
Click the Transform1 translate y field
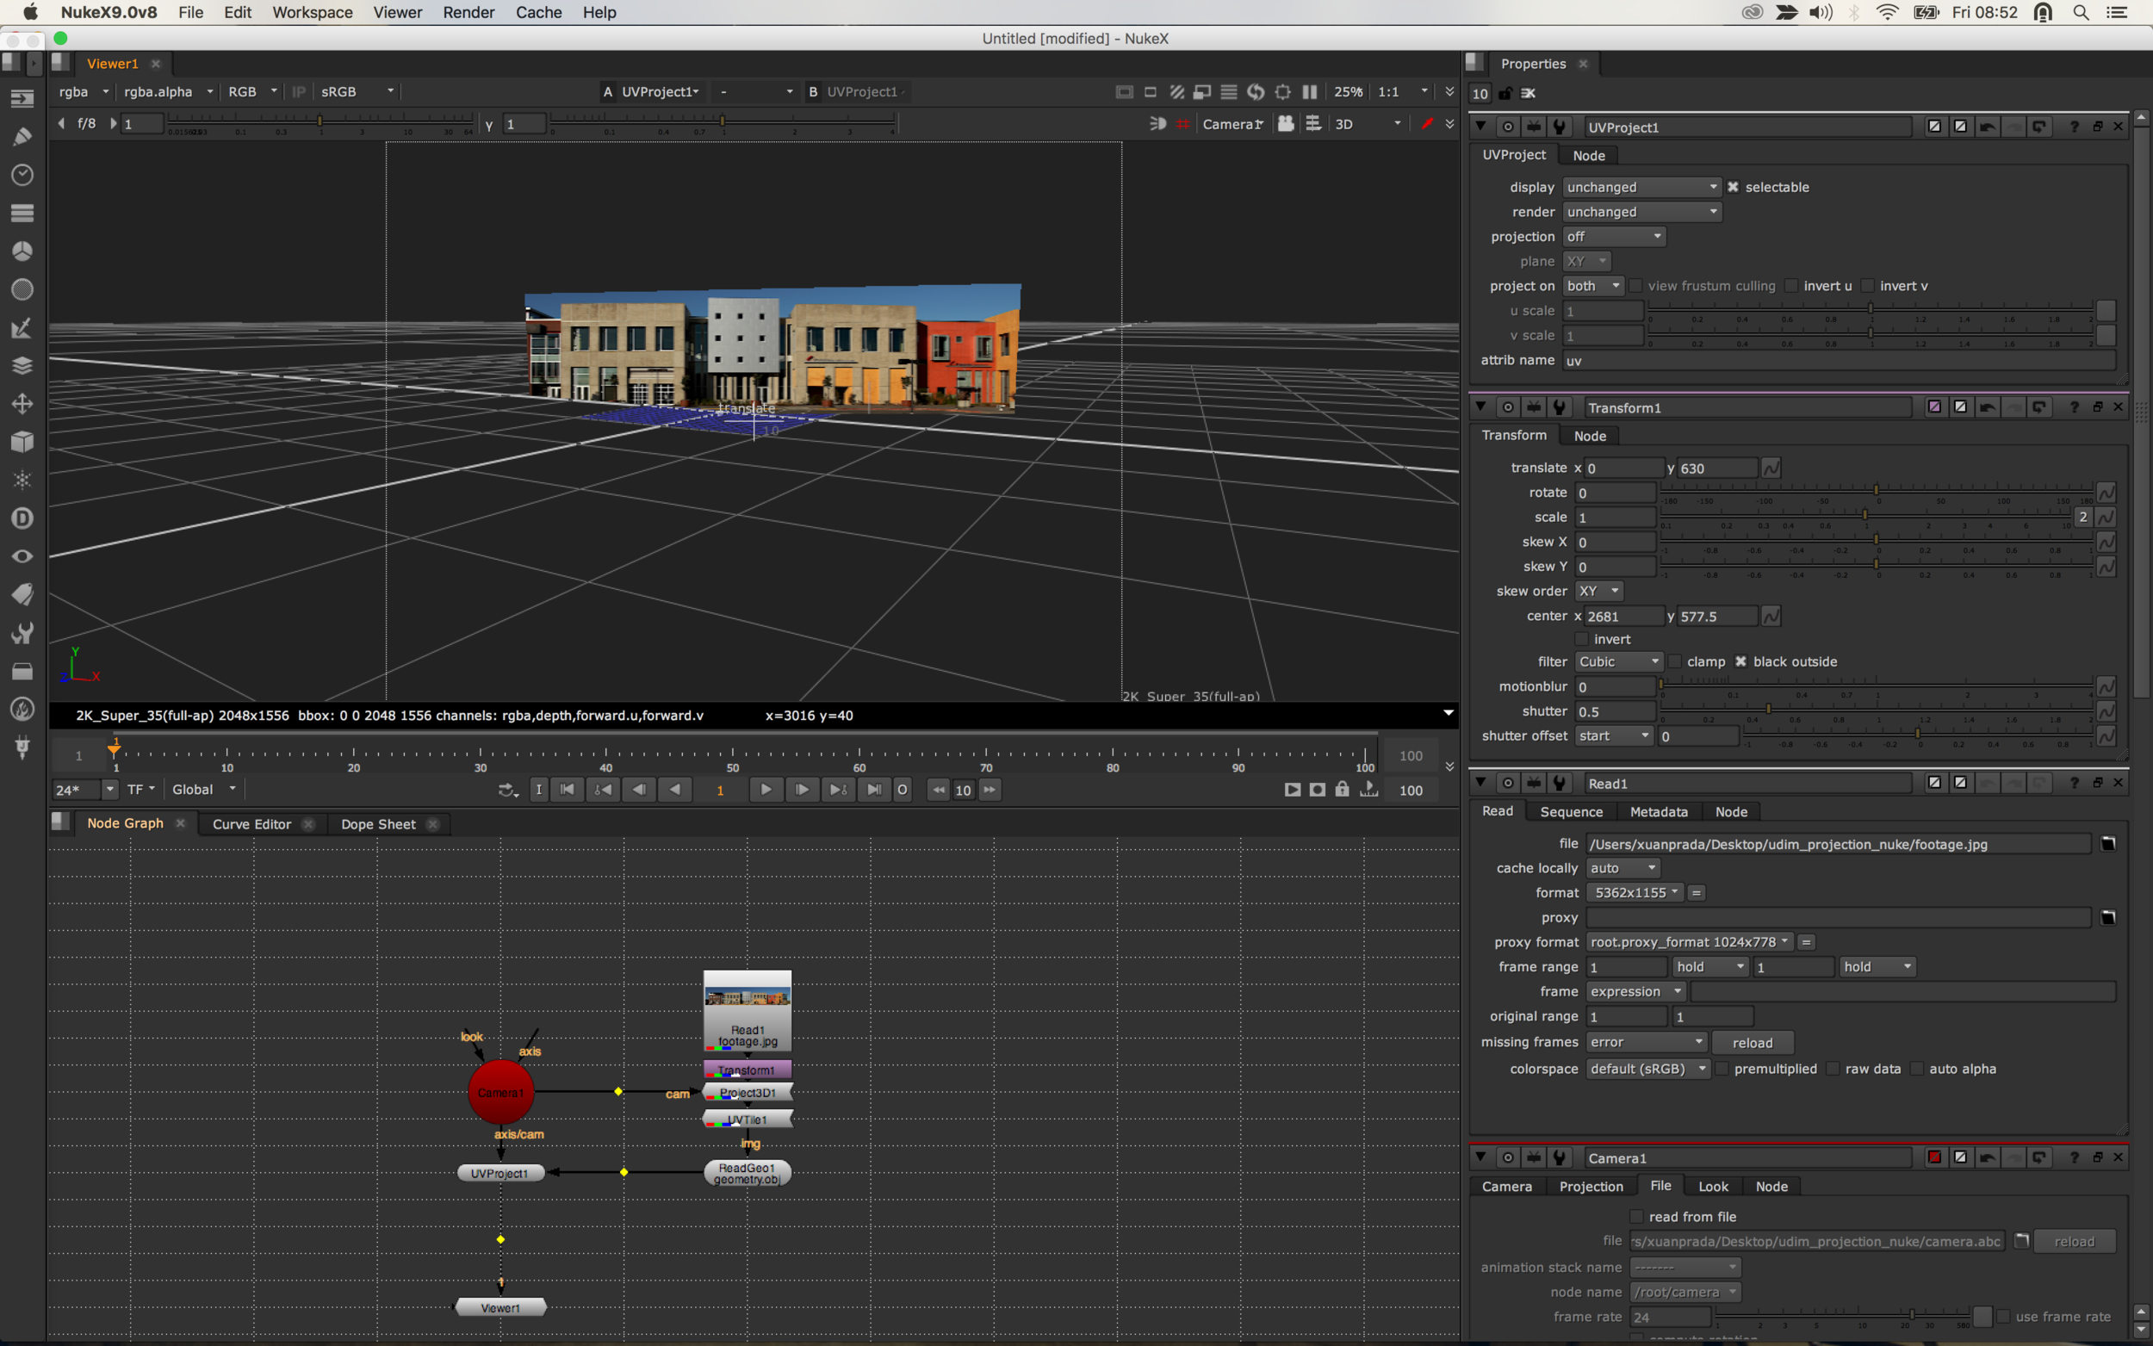(1717, 468)
